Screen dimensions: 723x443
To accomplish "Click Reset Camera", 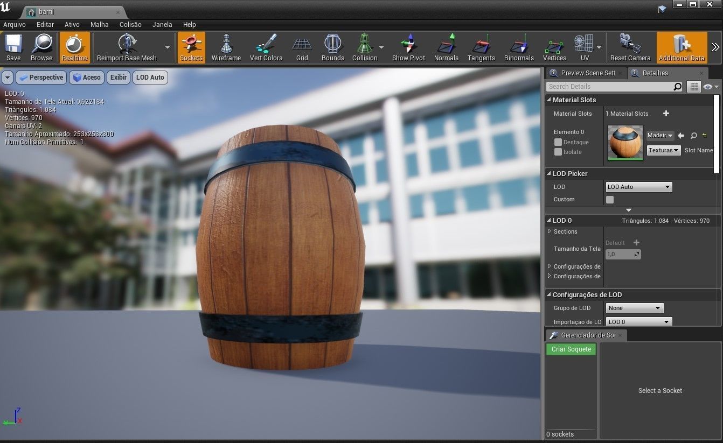I will pos(630,47).
